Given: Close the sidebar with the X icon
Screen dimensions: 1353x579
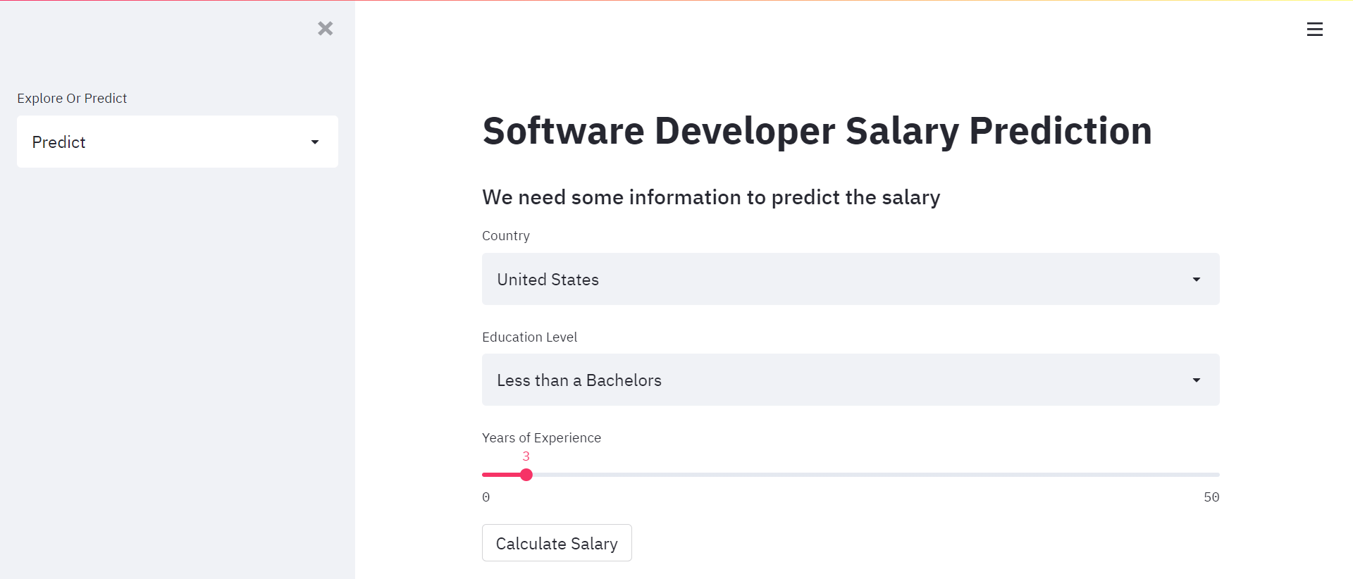Looking at the screenshot, I should pyautogui.click(x=325, y=28).
